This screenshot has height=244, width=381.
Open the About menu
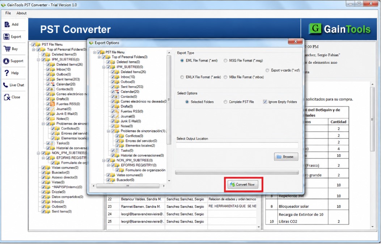21,13
